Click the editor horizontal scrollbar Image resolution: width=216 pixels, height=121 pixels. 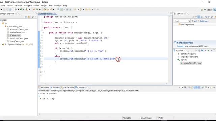[106, 84]
